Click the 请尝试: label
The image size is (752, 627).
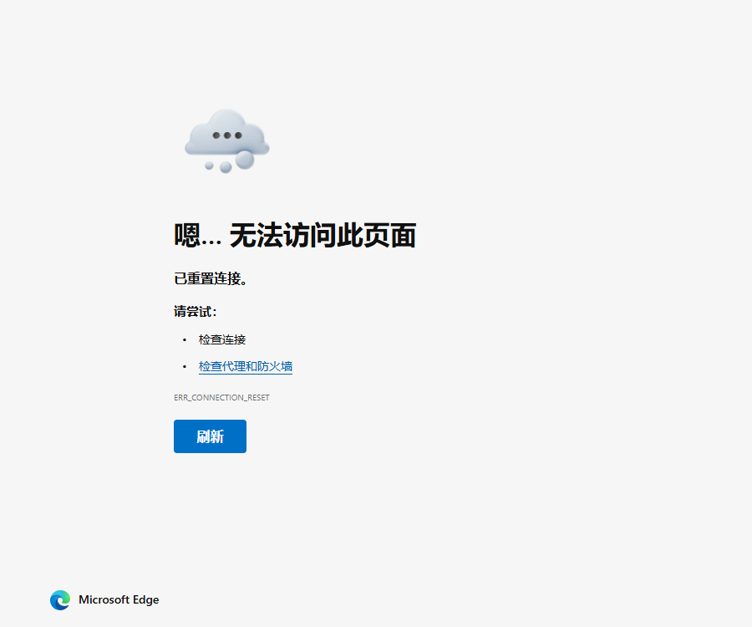click(196, 311)
